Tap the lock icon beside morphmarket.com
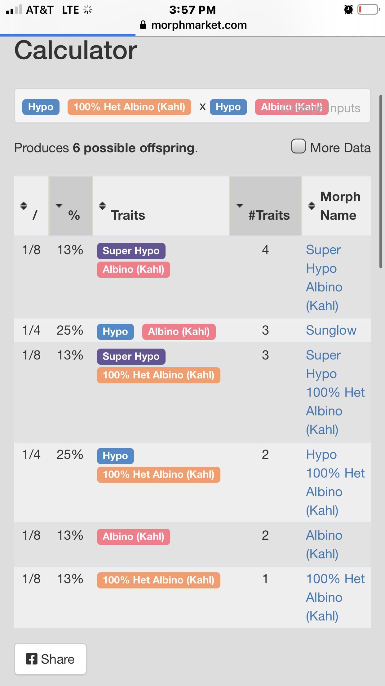 143,25
